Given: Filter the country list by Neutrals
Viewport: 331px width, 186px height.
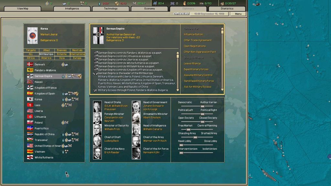Looking at the screenshot, I should pyautogui.click(x=77, y=50).
